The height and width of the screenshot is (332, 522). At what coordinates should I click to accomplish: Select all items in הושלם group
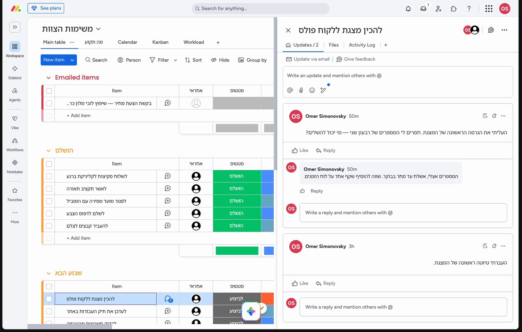pyautogui.click(x=49, y=164)
